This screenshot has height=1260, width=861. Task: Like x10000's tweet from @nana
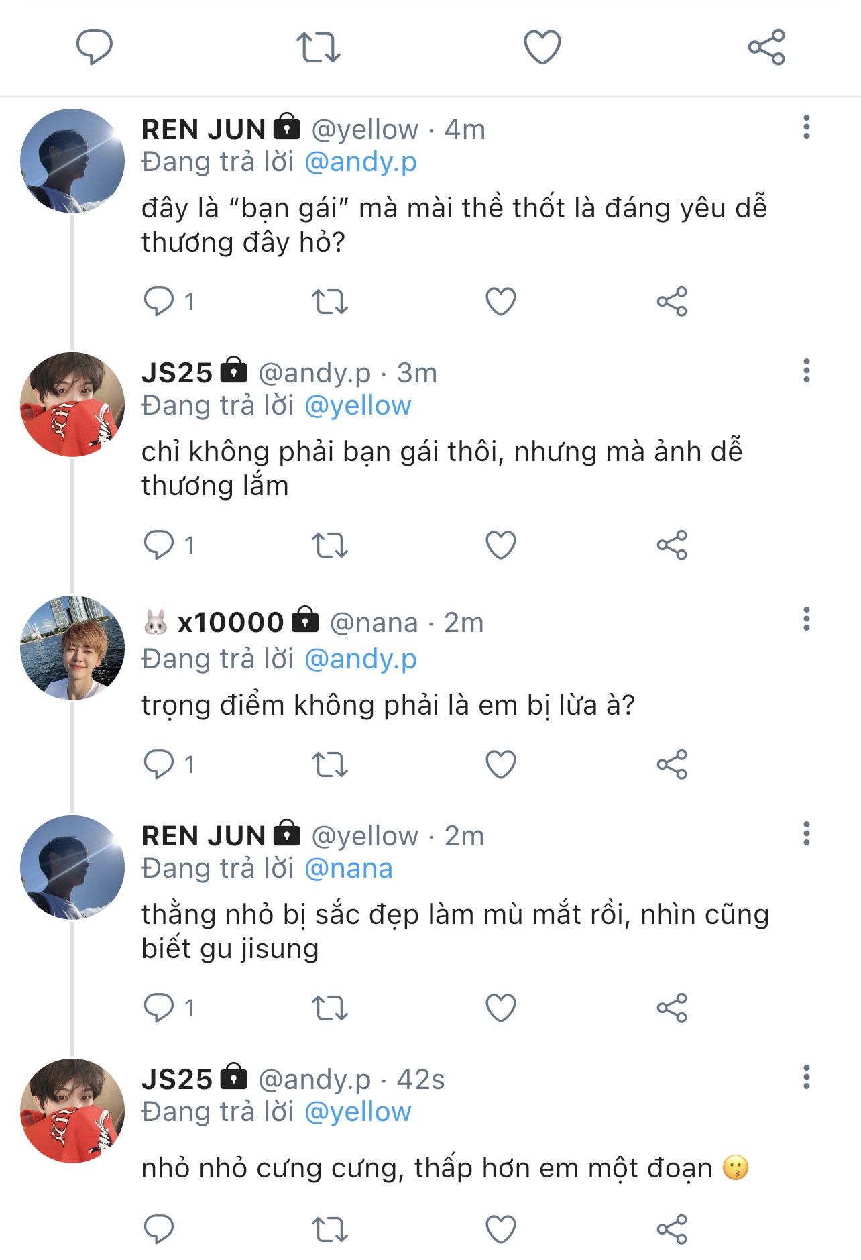pos(501,765)
